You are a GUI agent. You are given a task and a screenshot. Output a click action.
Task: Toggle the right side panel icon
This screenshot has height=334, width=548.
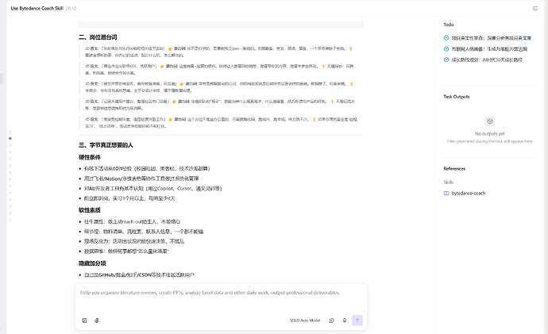point(535,9)
